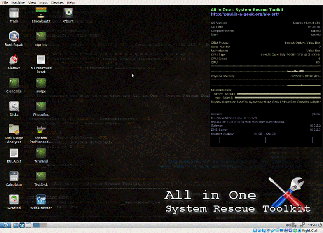Open the Help menu
Viewport: 323px width, 233px height.
click(71, 2)
